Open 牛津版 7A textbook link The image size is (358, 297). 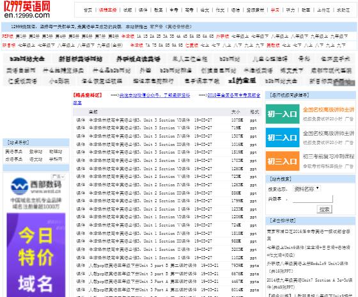[x=148, y=45]
